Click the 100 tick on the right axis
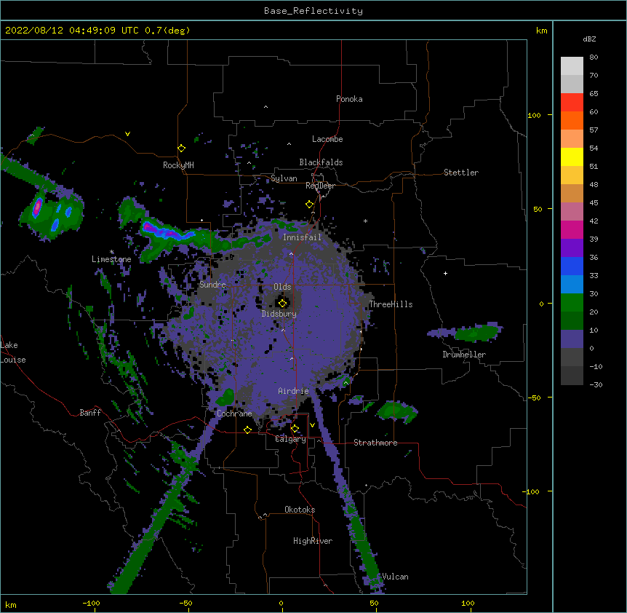This screenshot has width=627, height=613. pyautogui.click(x=534, y=115)
